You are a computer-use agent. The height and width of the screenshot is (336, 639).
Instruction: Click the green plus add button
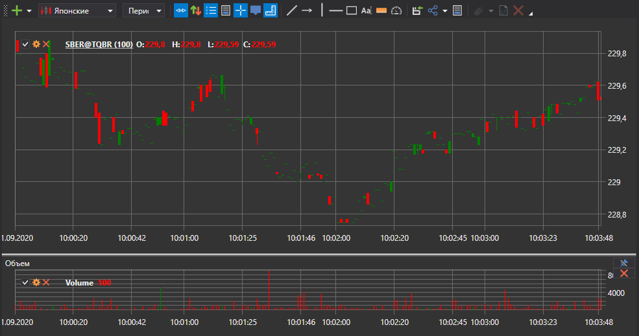(17, 10)
